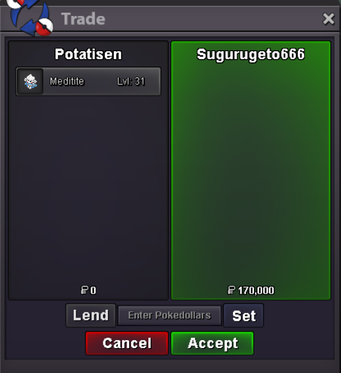Click the Lend button
This screenshot has height=373, width=341.
(91, 315)
